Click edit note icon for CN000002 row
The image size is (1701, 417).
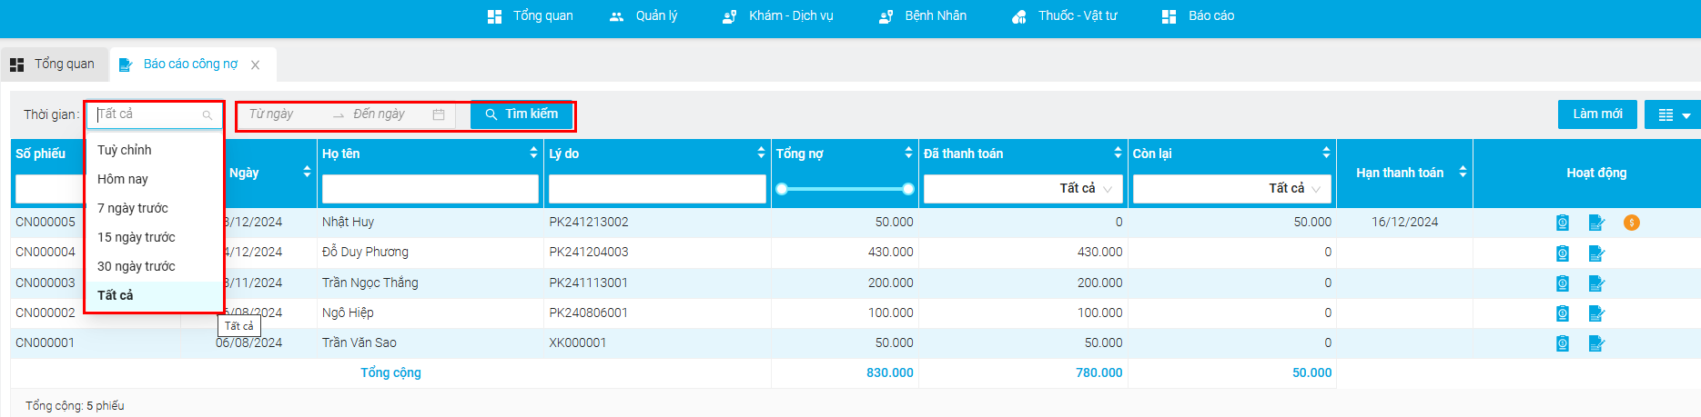tap(1596, 313)
